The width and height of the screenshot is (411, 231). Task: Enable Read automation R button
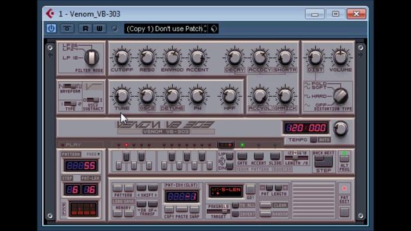85,28
